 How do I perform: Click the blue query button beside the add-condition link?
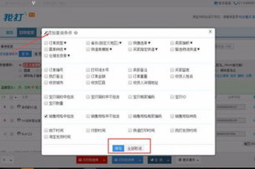pyautogui.click(x=25, y=54)
